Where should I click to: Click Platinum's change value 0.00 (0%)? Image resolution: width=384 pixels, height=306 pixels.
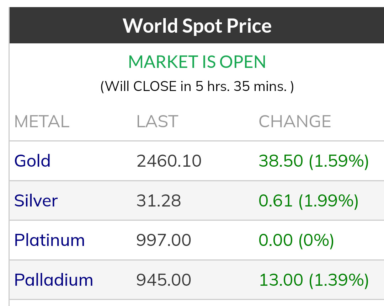(x=296, y=240)
